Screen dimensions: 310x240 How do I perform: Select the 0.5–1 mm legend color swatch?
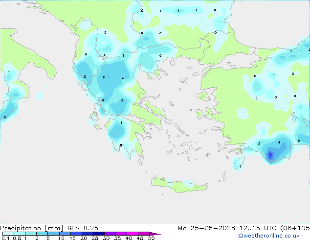point(20,234)
